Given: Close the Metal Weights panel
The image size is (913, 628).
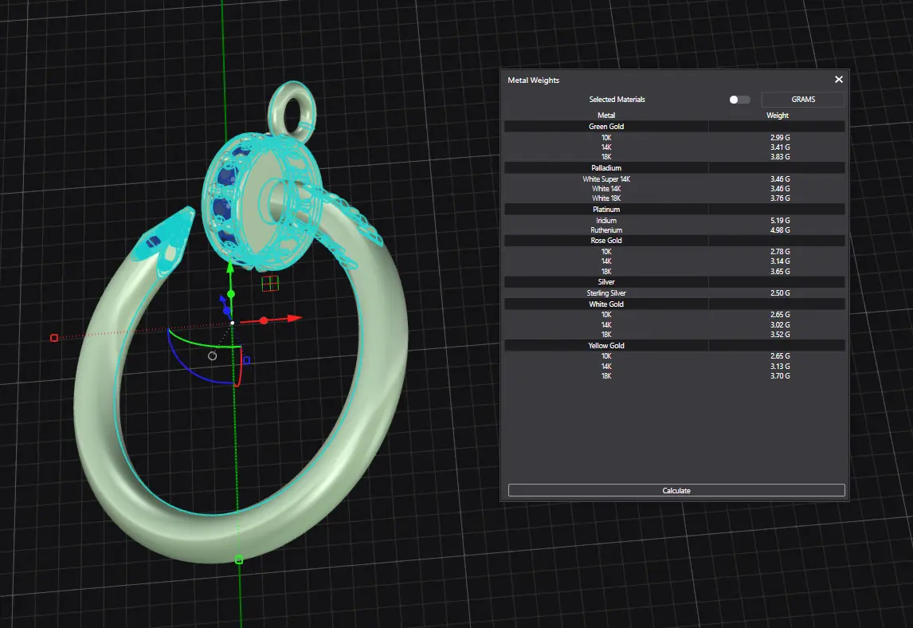Looking at the screenshot, I should click(x=838, y=80).
